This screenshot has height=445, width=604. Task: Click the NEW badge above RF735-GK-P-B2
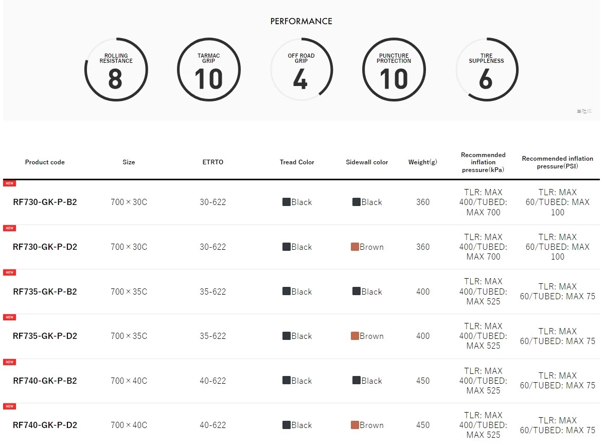(x=10, y=272)
